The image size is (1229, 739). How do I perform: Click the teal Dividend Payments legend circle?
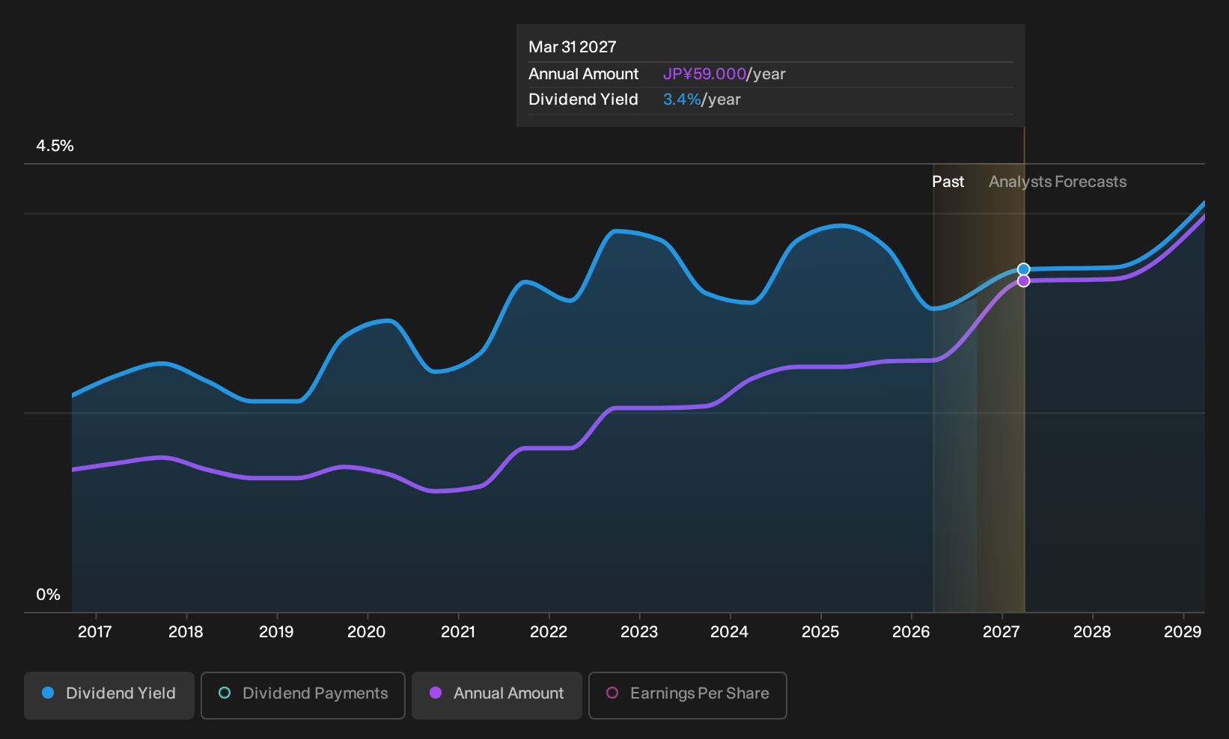[225, 693]
